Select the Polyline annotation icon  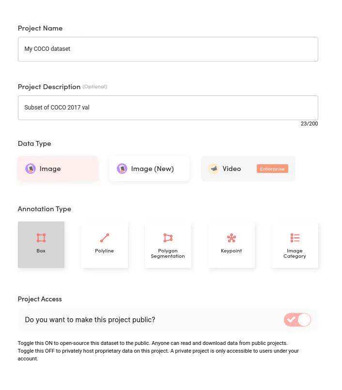pyautogui.click(x=104, y=237)
